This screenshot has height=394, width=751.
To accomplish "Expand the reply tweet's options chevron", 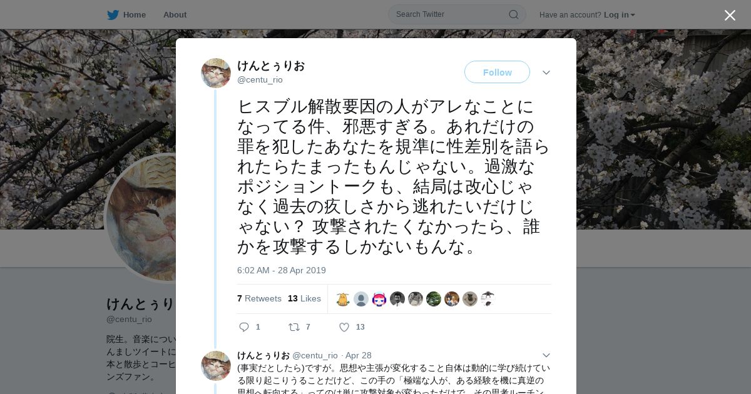I will tap(546, 355).
